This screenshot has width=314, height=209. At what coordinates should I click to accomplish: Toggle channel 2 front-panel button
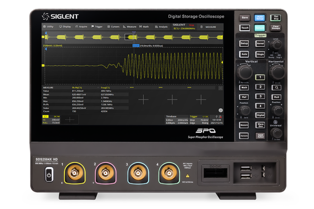pyautogui.click(x=260, y=87)
